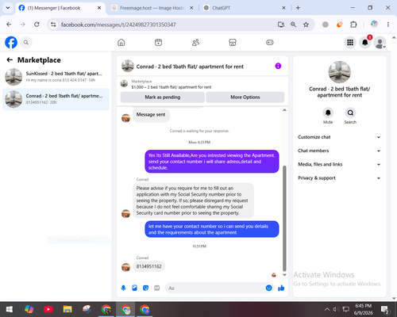Click the chat scrollbar

click(x=284, y=219)
